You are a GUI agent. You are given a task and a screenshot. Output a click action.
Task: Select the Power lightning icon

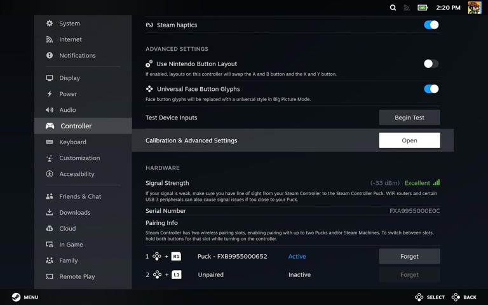(50, 94)
